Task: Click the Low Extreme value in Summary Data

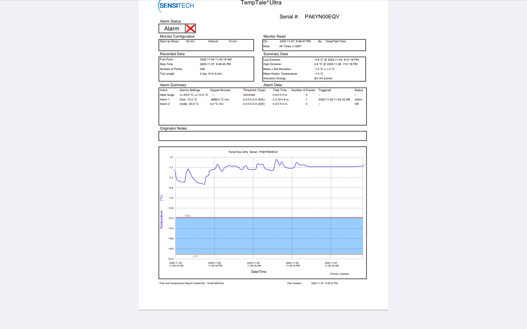Action: 336,60
